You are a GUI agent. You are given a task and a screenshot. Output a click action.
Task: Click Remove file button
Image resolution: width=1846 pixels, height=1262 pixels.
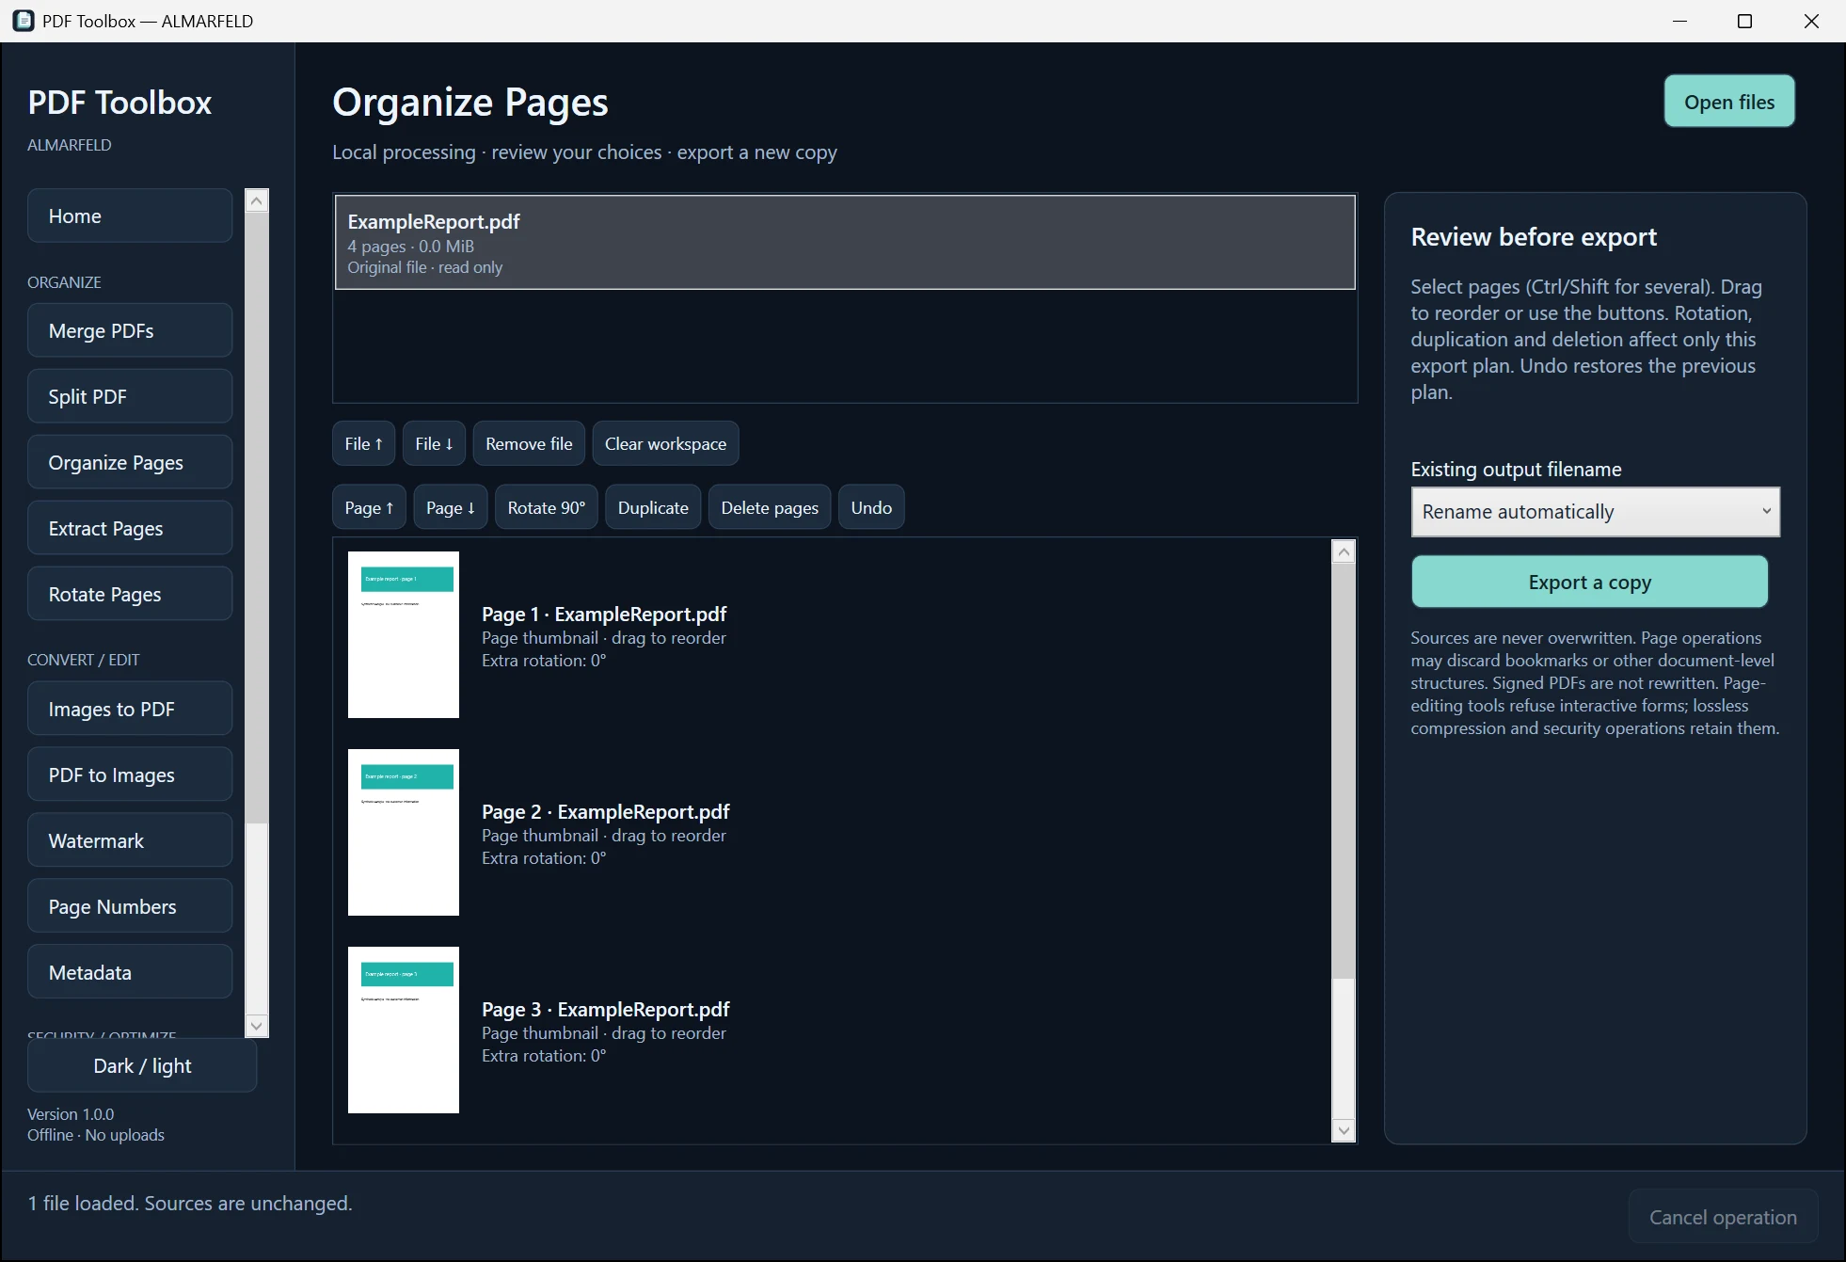click(x=529, y=443)
